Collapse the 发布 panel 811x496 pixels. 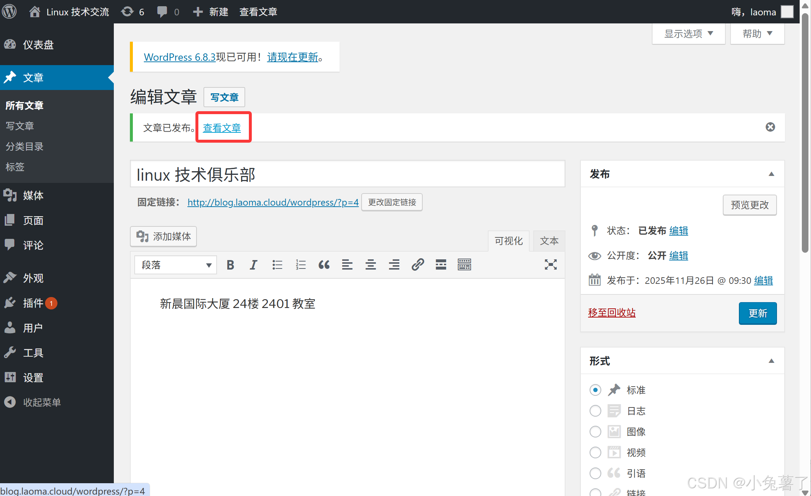771,174
